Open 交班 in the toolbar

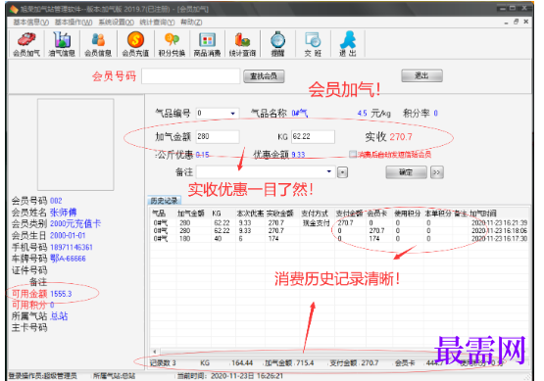(313, 44)
